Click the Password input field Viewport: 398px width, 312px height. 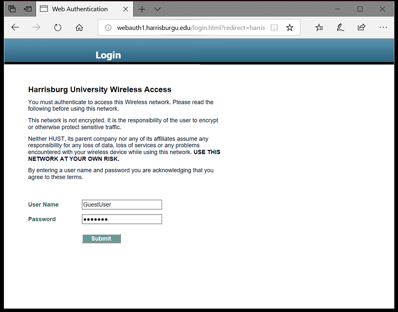(x=122, y=220)
